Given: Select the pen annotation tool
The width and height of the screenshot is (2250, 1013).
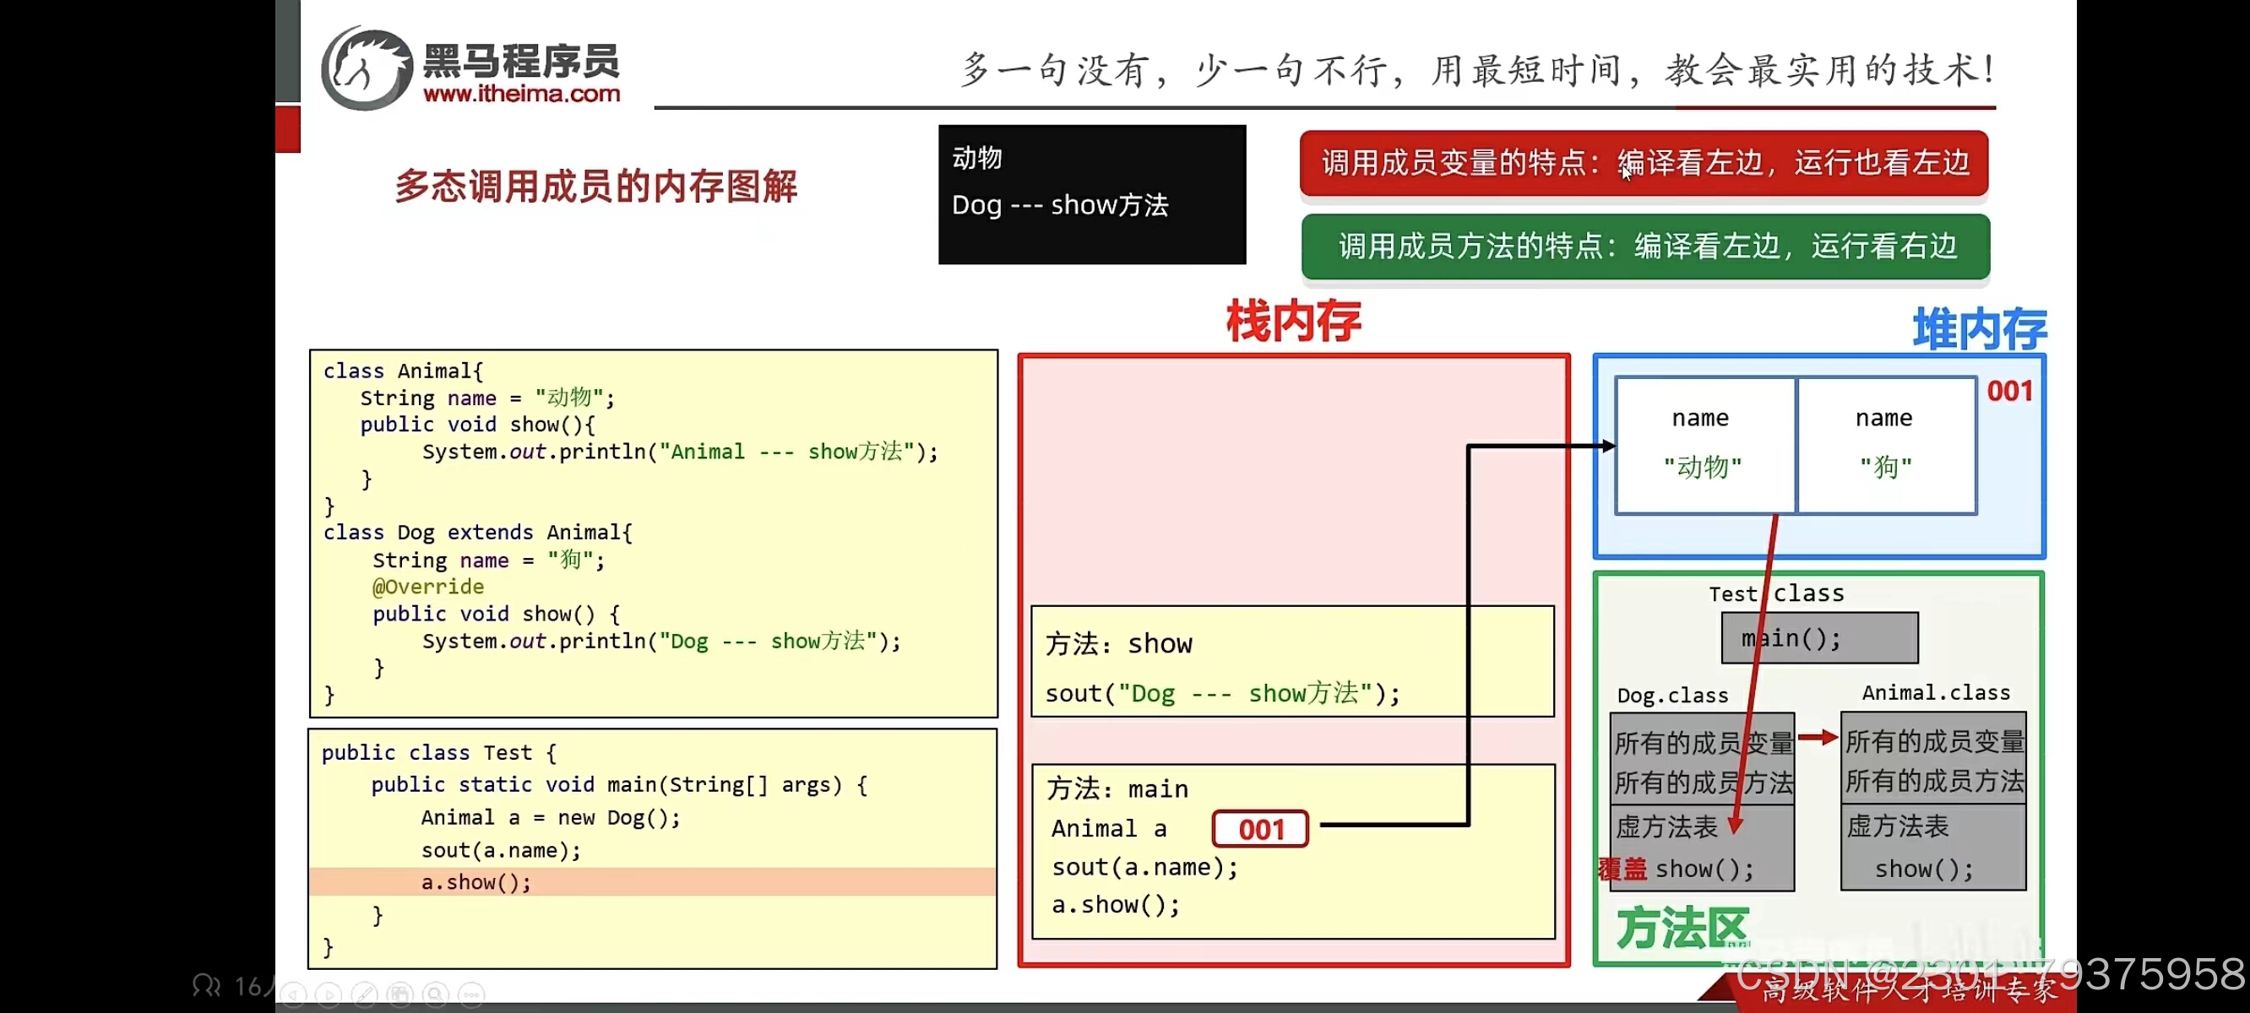Looking at the screenshot, I should tap(364, 995).
